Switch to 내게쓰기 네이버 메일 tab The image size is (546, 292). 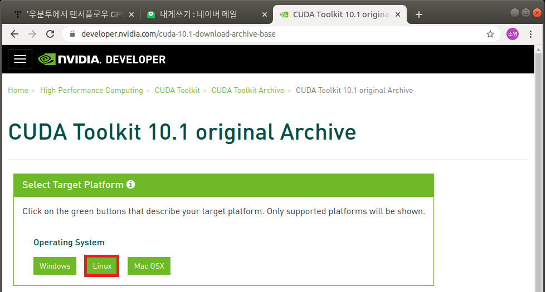206,14
